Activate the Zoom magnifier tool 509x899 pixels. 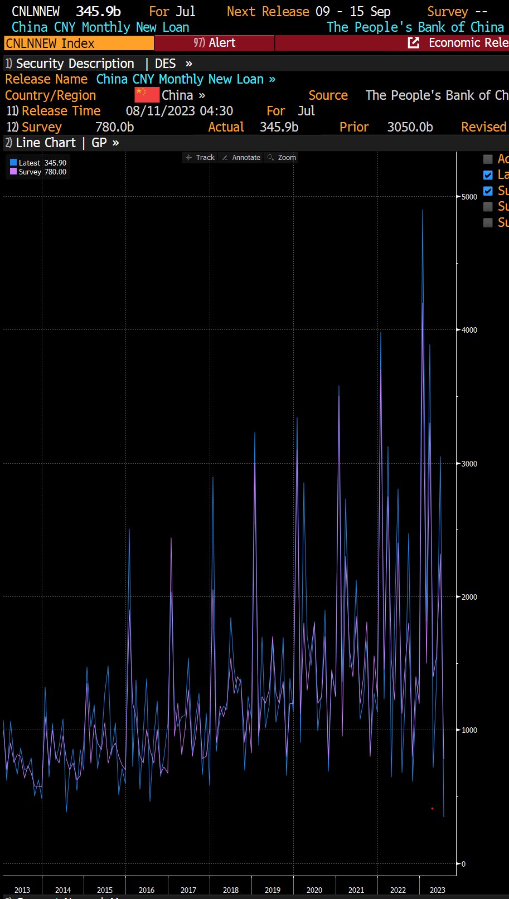282,158
